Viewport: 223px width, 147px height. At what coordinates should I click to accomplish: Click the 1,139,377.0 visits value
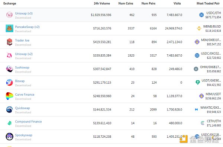(x=174, y=96)
